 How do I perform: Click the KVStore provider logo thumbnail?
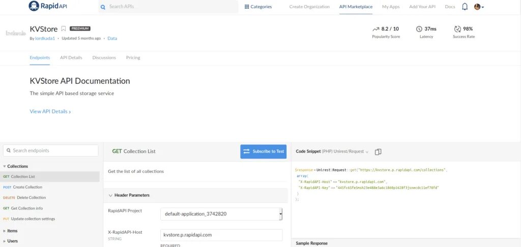[16, 33]
